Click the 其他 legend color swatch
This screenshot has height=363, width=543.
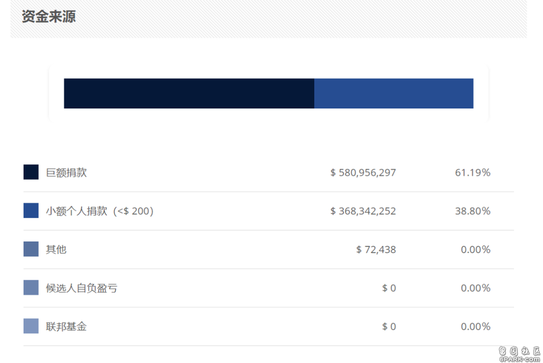point(31,249)
